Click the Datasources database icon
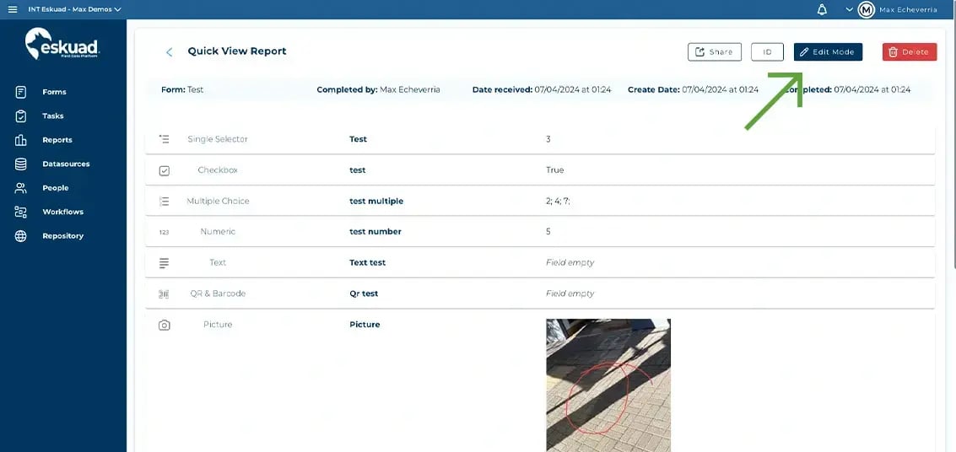 (21, 164)
